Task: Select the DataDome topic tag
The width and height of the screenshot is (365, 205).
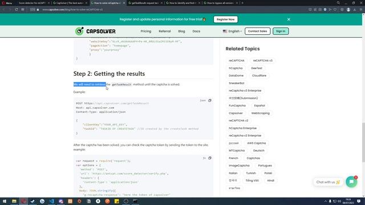Action: (x=236, y=76)
